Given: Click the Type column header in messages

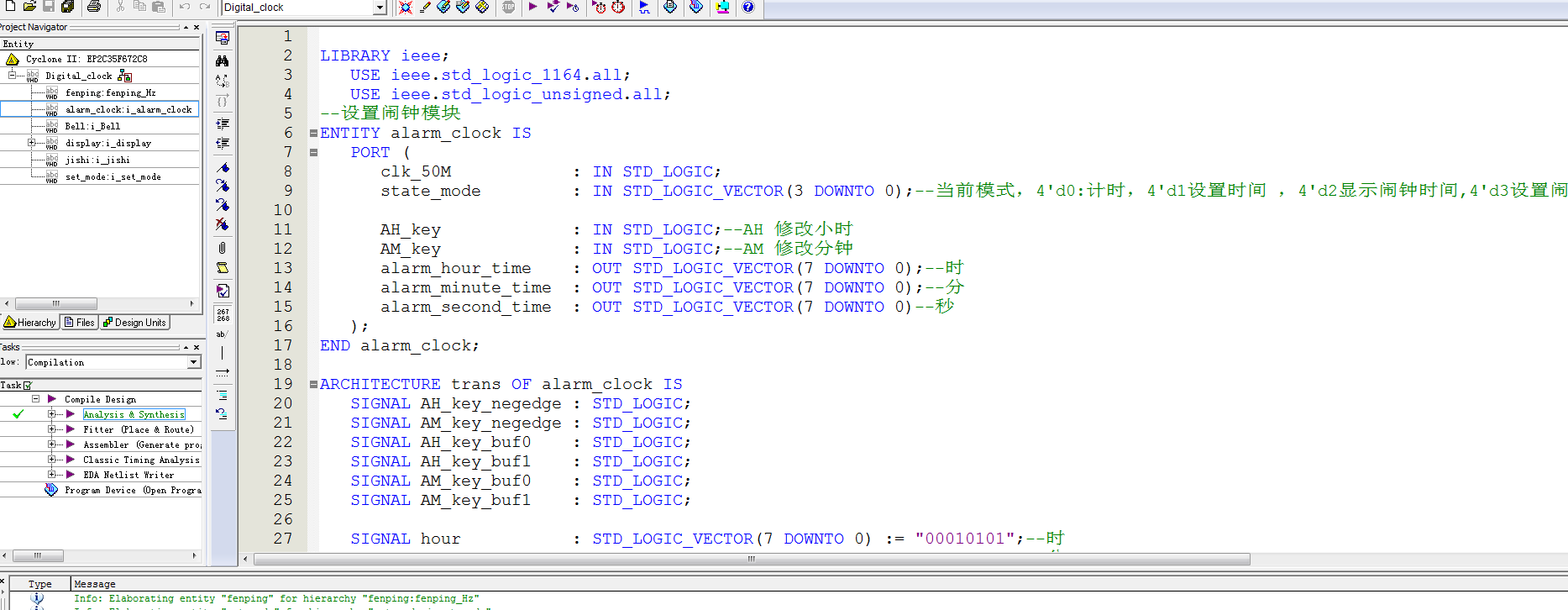Looking at the screenshot, I should [39, 584].
